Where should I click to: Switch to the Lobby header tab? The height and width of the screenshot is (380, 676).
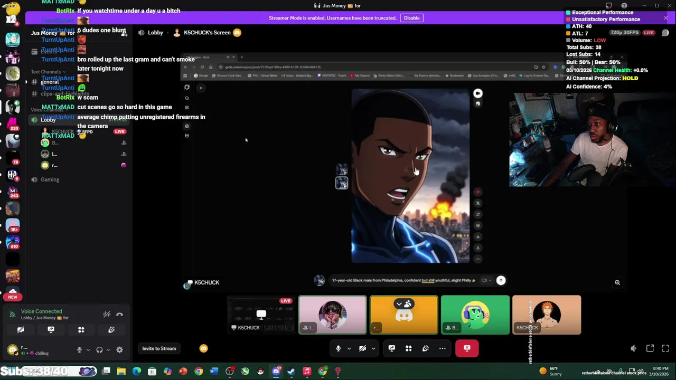click(151, 33)
